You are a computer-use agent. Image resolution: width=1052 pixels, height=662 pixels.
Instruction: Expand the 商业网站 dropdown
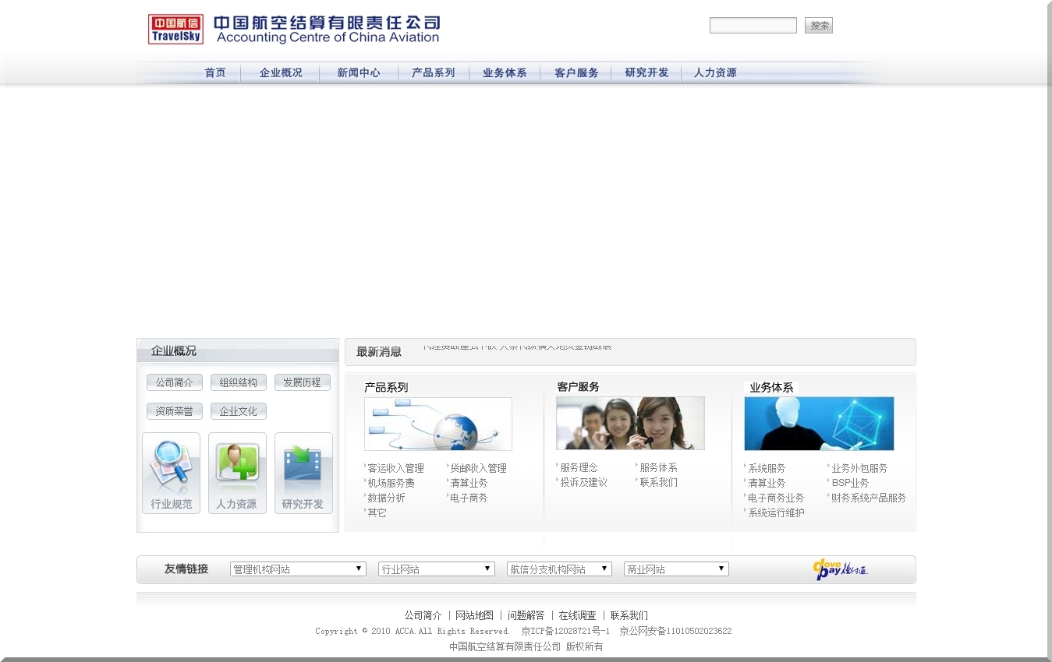675,569
